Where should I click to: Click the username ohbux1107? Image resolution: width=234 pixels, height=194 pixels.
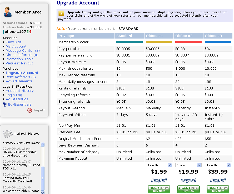click(15, 32)
